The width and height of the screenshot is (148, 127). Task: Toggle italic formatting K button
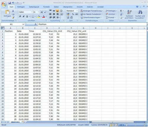pyautogui.click(x=24, y=17)
